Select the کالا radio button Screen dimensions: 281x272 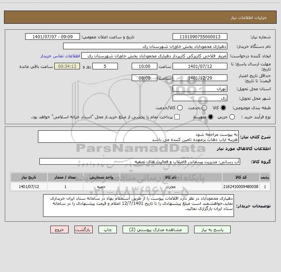[x=223, y=108]
